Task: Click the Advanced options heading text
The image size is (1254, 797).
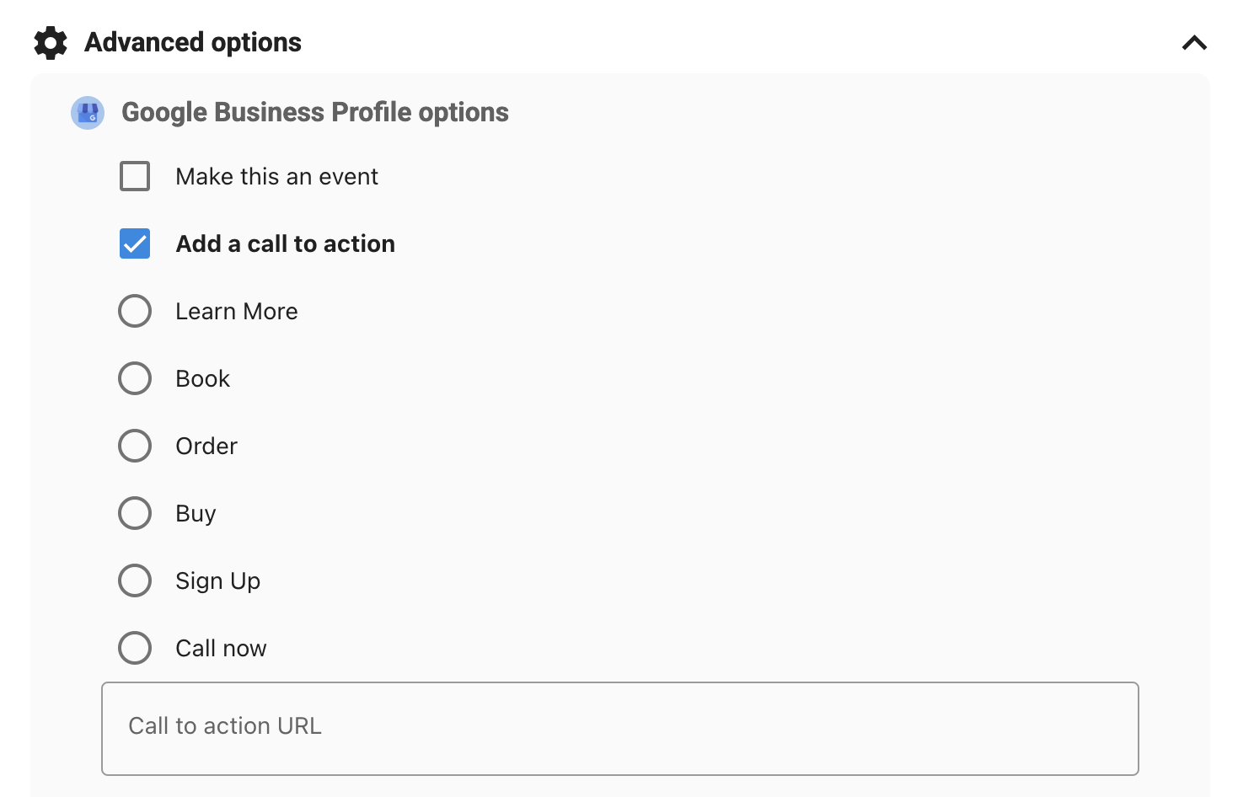Action: (x=193, y=43)
